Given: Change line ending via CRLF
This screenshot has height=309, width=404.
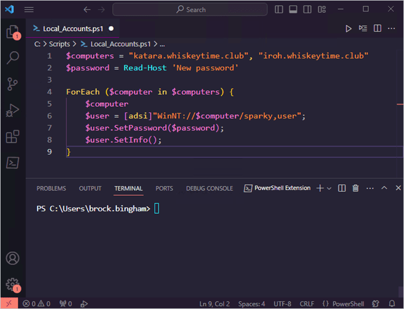Looking at the screenshot, I should (x=307, y=304).
